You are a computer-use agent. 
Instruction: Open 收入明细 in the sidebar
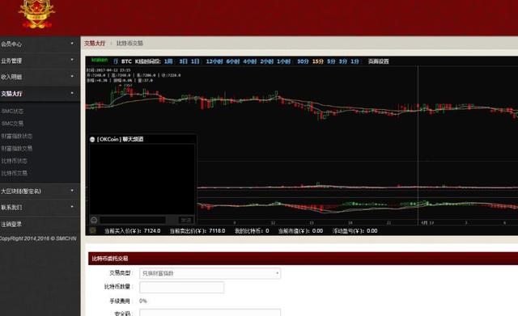[x=11, y=77]
